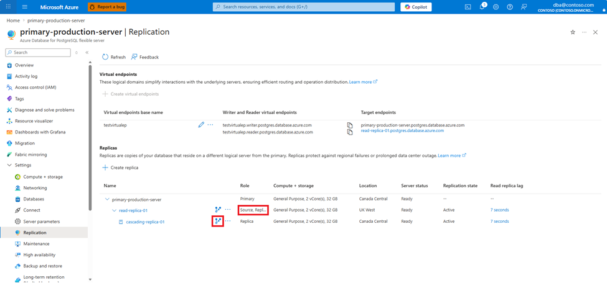Open read-replica-01 replica link
This screenshot has height=283, width=607.
point(133,211)
